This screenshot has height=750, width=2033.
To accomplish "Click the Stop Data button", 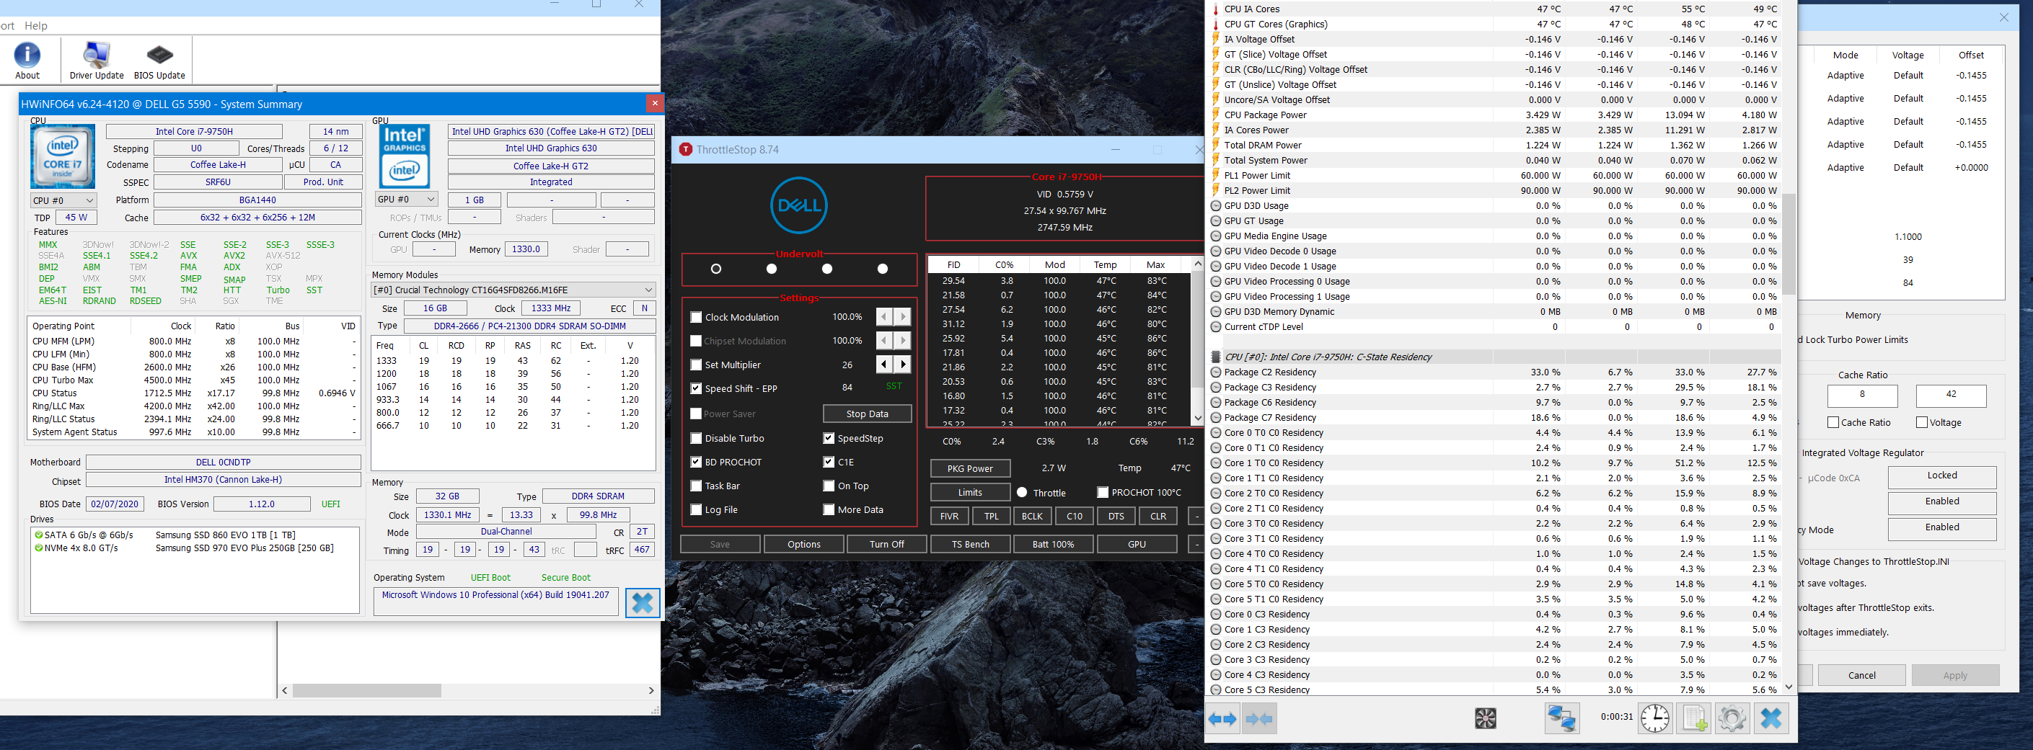I will [868, 414].
